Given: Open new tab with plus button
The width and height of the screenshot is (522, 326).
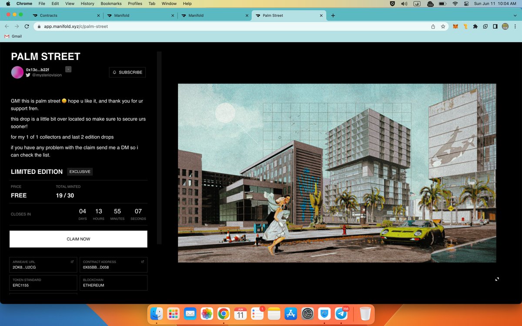Looking at the screenshot, I should 333,16.
